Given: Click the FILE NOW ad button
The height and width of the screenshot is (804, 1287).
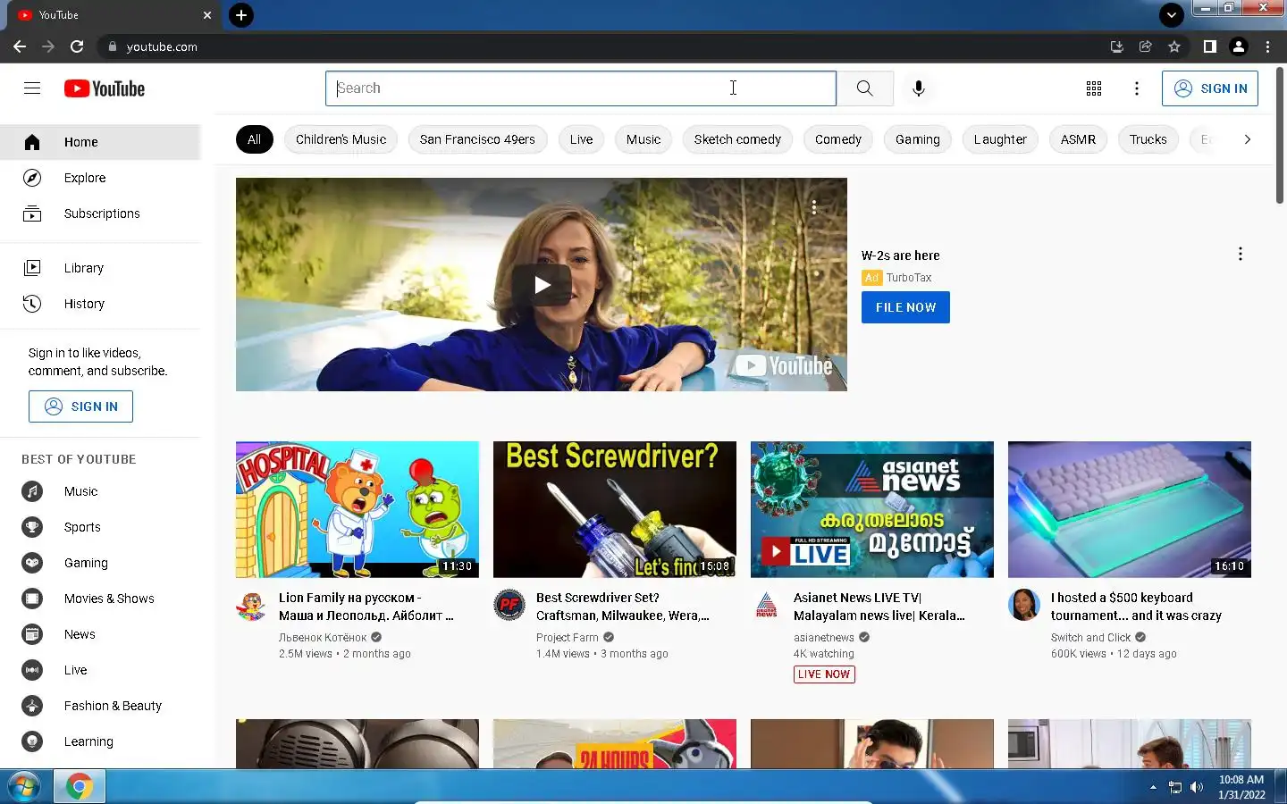Looking at the screenshot, I should click(x=905, y=307).
